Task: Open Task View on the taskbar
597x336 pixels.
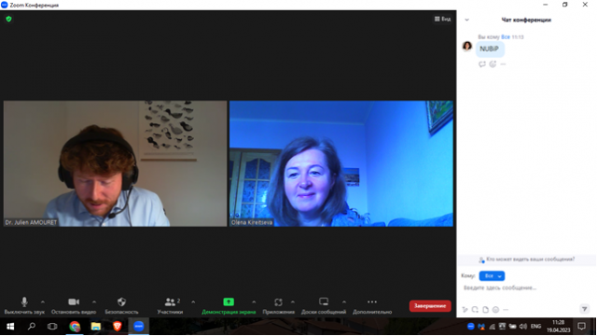Action: point(52,327)
